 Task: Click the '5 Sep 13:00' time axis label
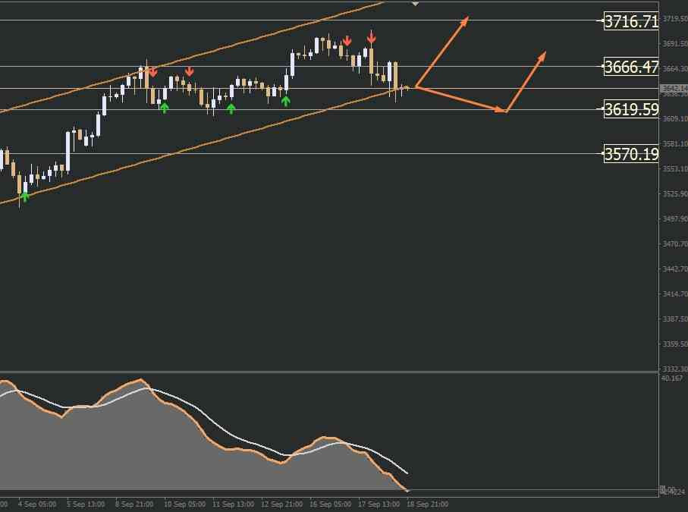(86, 504)
